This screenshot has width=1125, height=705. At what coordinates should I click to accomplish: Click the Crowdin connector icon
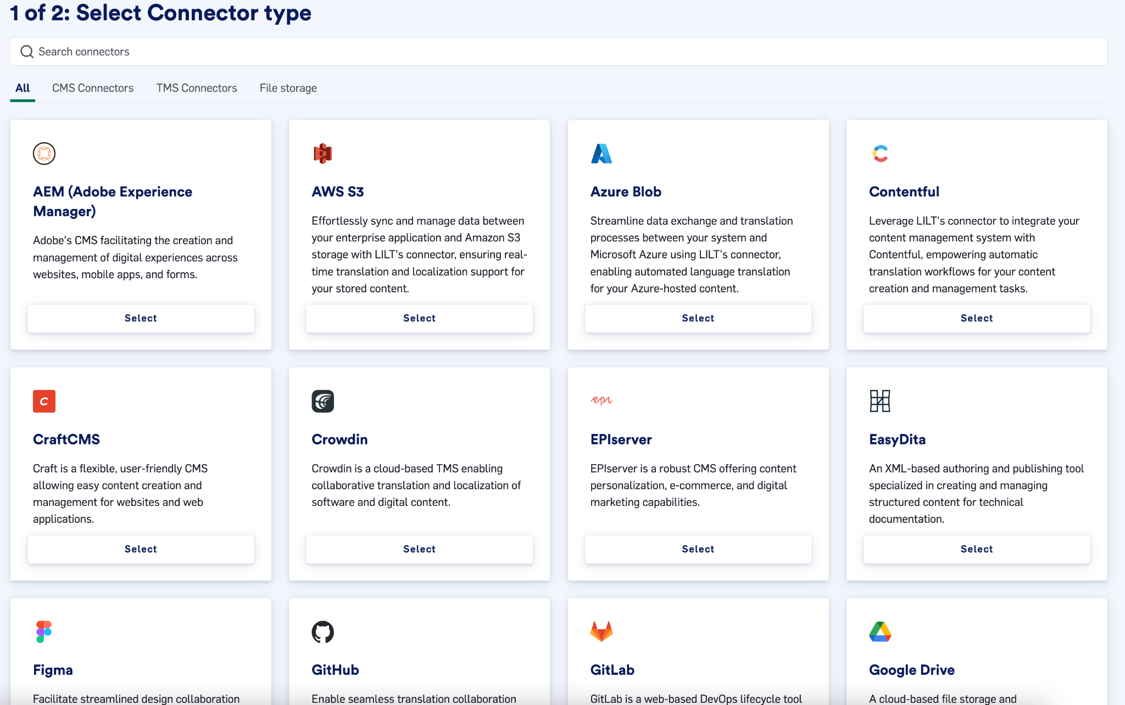322,401
